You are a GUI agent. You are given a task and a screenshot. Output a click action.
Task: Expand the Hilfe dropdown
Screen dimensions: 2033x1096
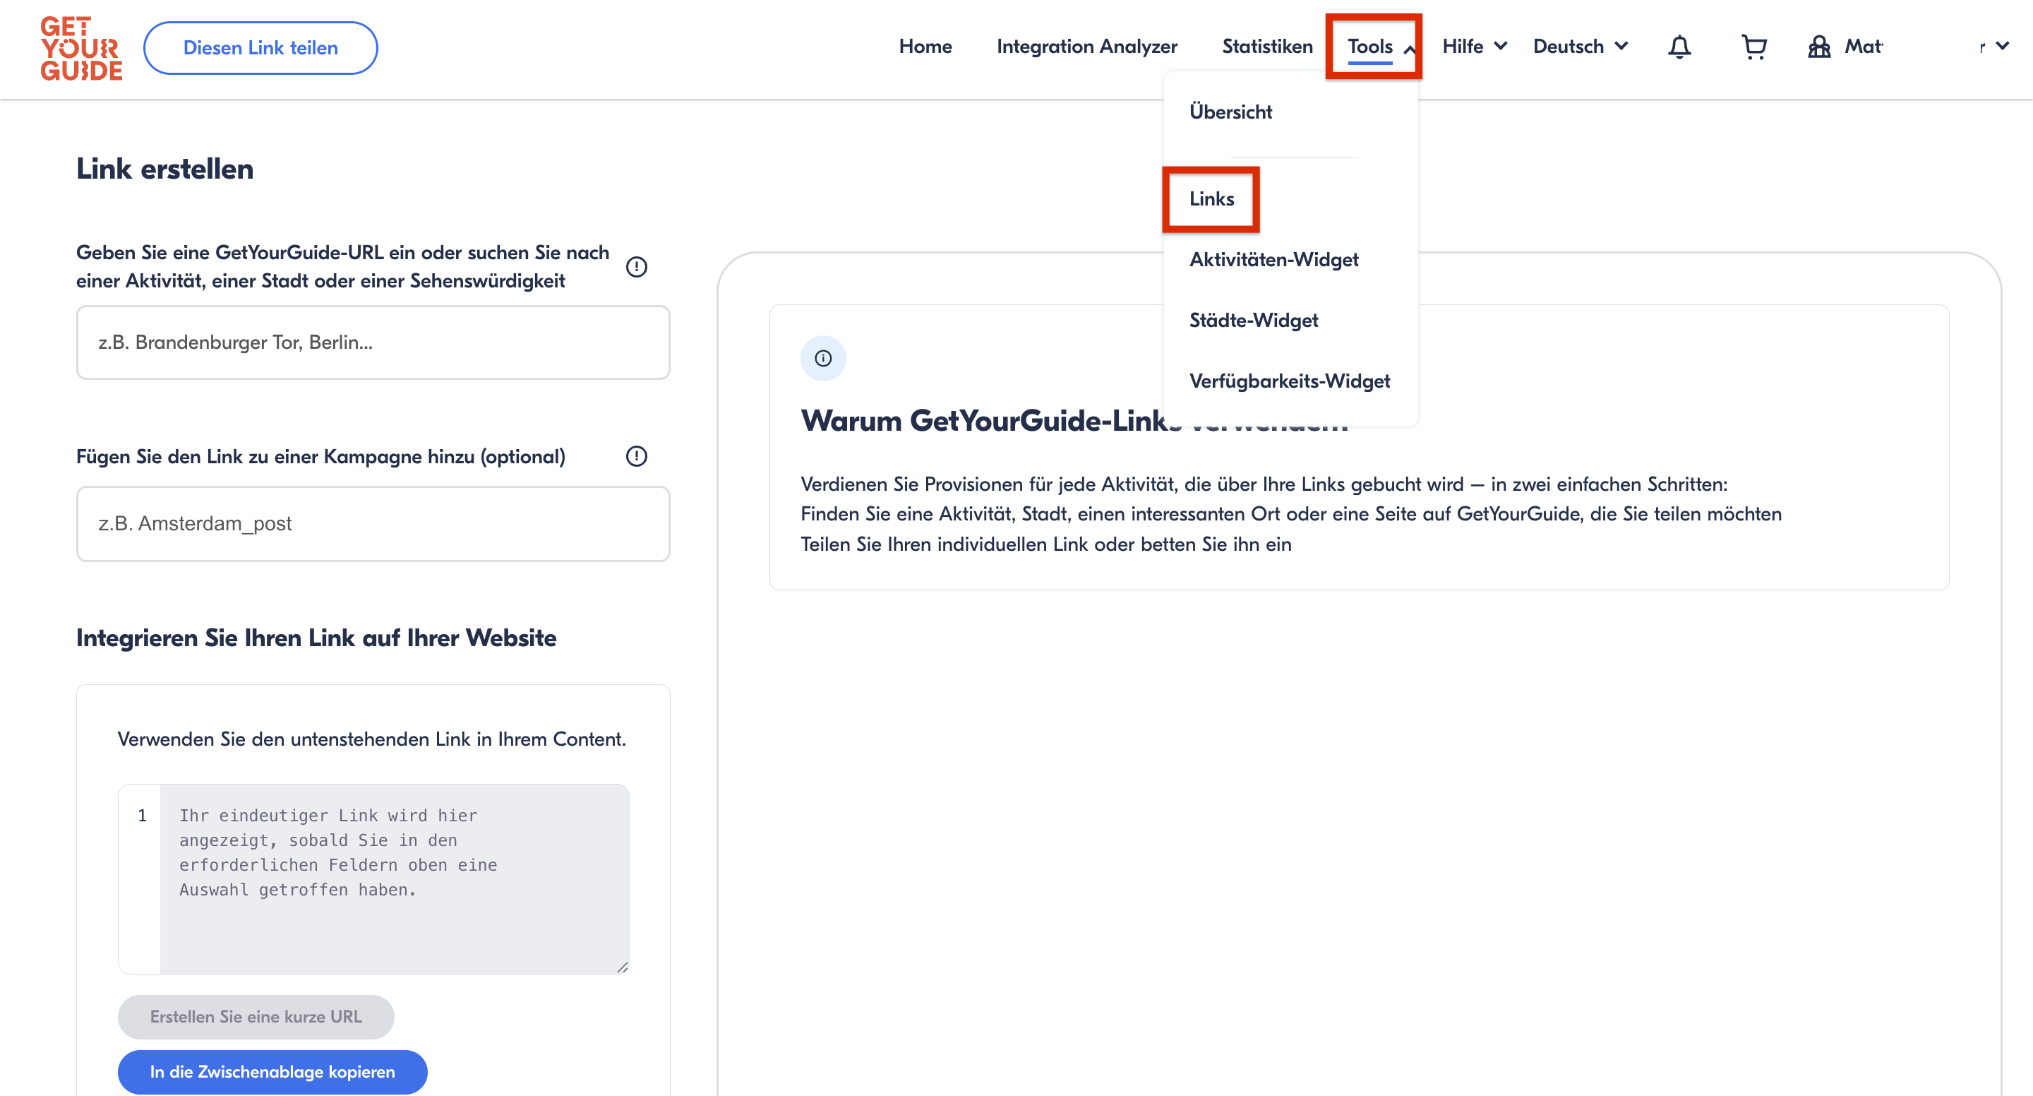1473,47
